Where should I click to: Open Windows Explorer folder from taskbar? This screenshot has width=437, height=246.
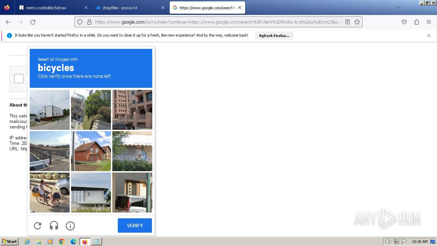(x=39, y=242)
